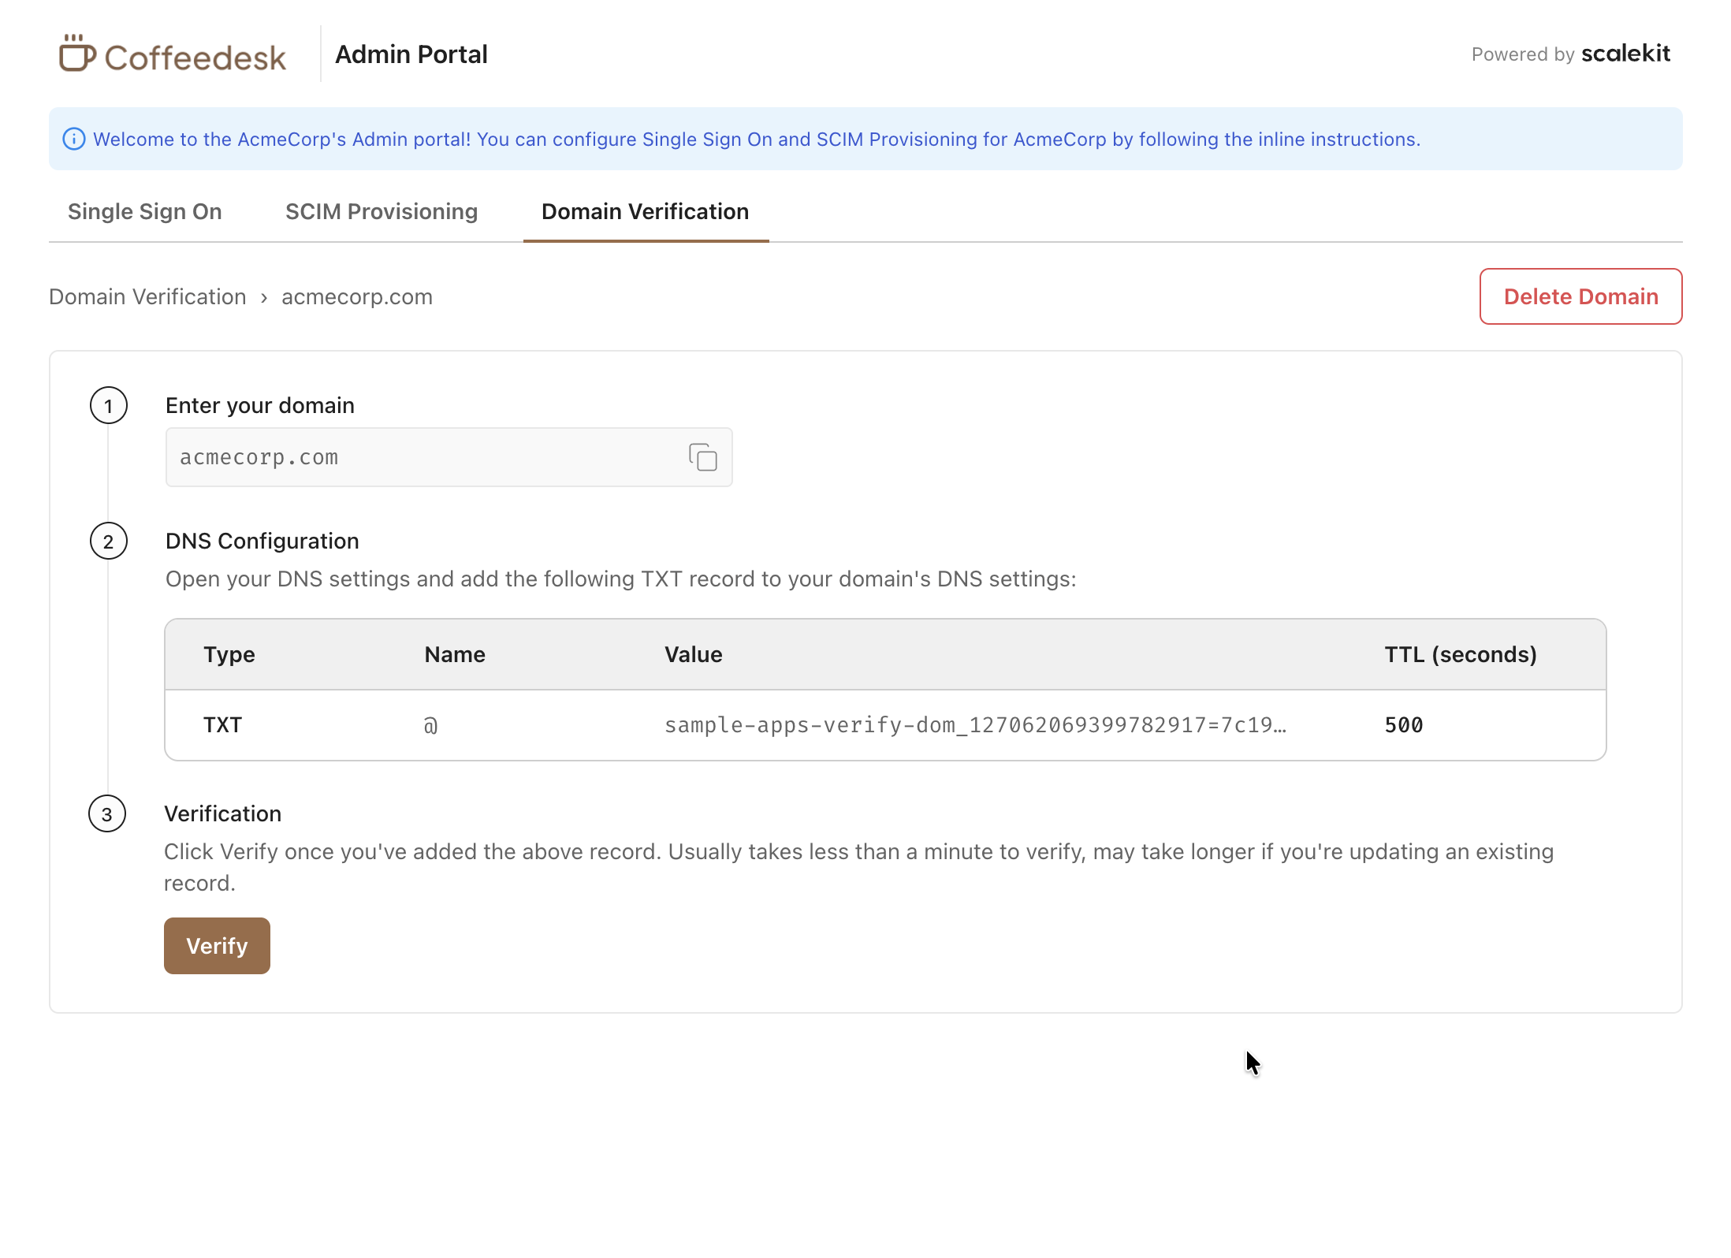Click the info icon in welcome banner
This screenshot has width=1731, height=1258.
(x=73, y=140)
